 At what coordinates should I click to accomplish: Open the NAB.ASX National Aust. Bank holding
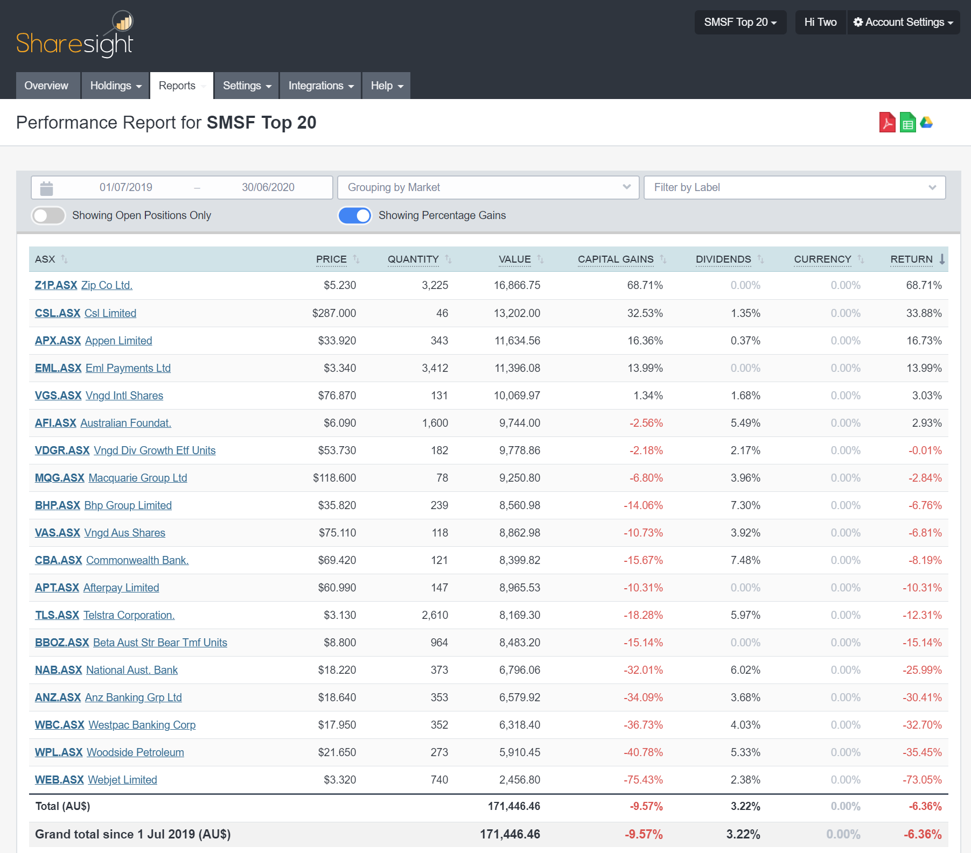click(106, 671)
